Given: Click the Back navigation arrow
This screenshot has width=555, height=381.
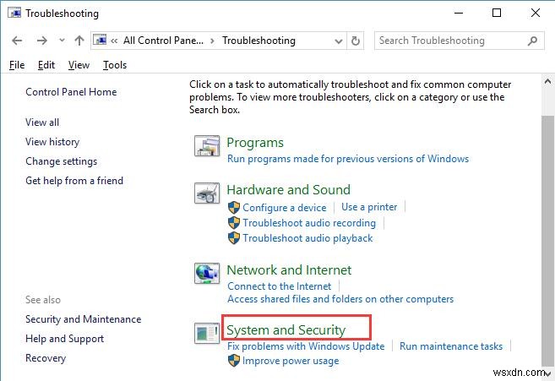Looking at the screenshot, I should coord(17,41).
